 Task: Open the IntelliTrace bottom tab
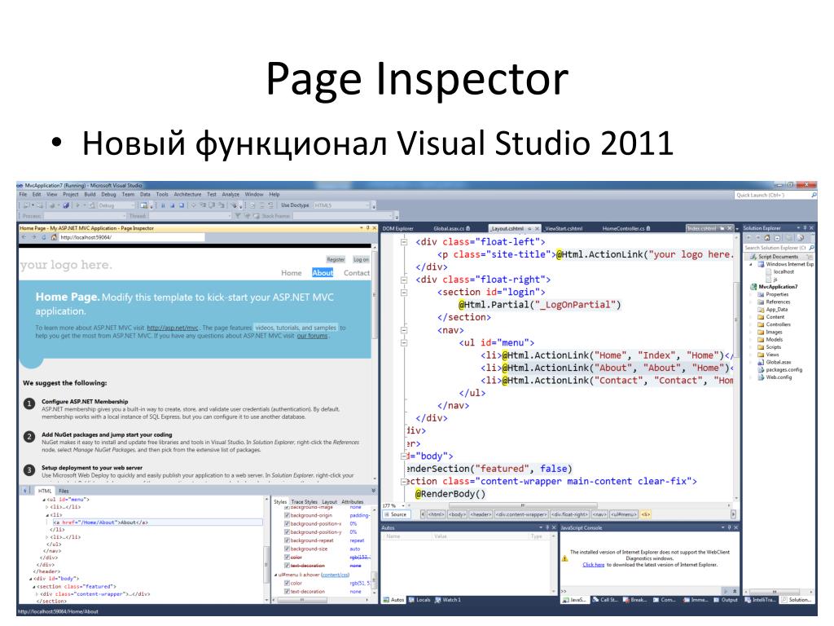point(760,600)
